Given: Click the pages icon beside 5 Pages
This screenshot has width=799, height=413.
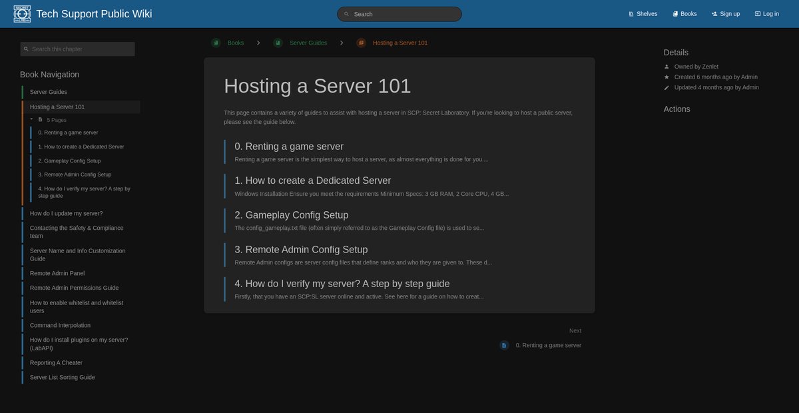Looking at the screenshot, I should (41, 120).
